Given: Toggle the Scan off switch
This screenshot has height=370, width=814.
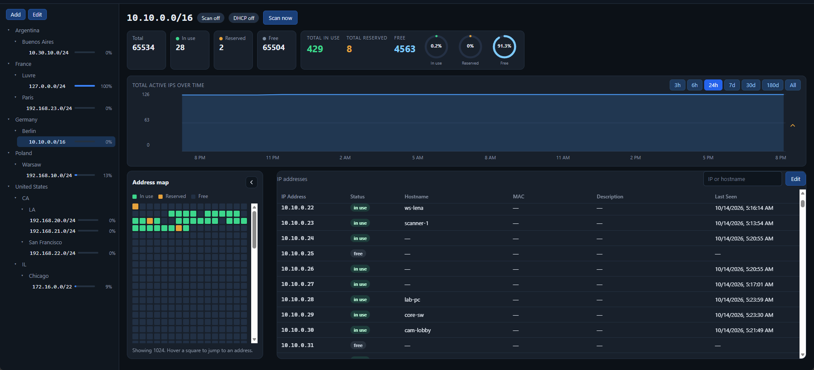Looking at the screenshot, I should coord(211,18).
